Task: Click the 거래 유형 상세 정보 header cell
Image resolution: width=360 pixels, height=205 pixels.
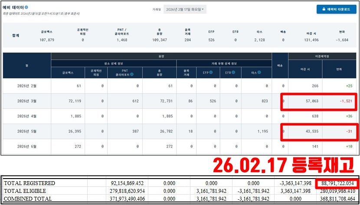Action: [x=224, y=63]
